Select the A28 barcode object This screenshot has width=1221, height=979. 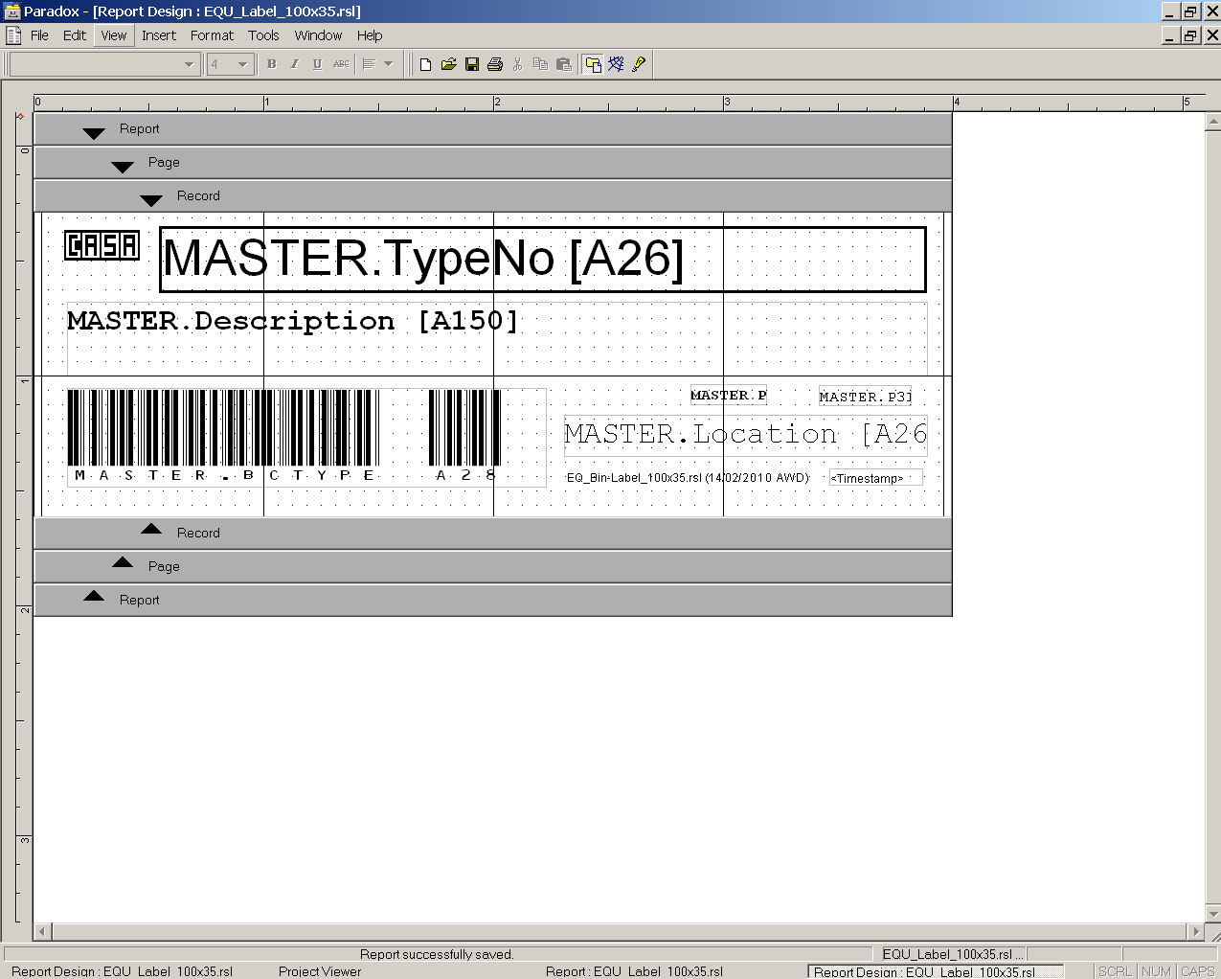[465, 436]
